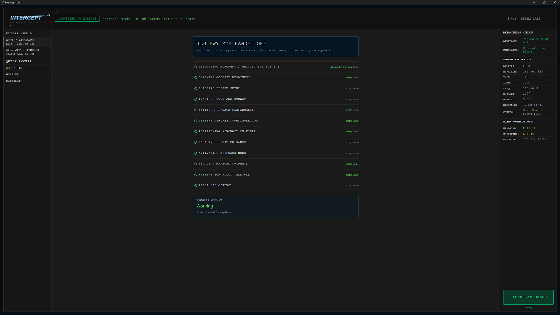
Task: Click the 'Gear Down · Flaps FULL' config value
Action: click(x=533, y=112)
